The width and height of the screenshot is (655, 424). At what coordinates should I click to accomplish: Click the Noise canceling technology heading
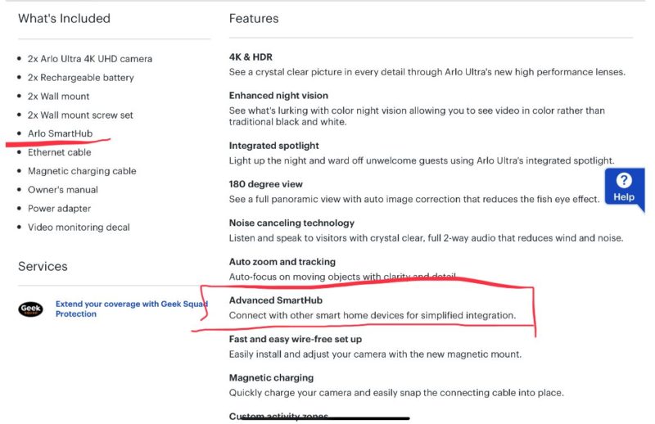(291, 223)
